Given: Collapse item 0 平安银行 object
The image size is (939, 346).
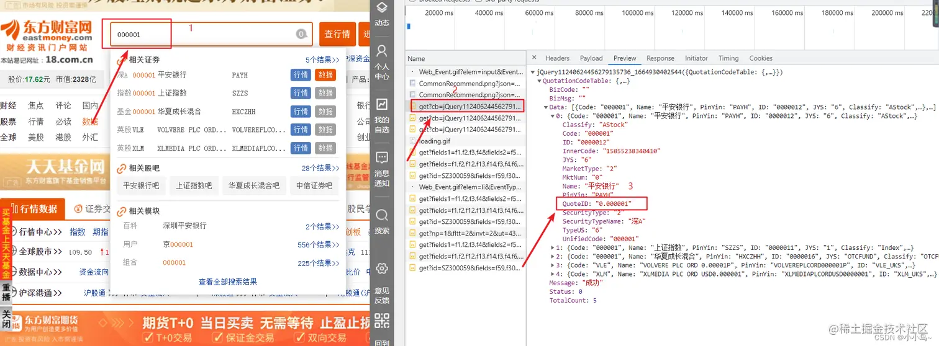Looking at the screenshot, I should point(553,116).
